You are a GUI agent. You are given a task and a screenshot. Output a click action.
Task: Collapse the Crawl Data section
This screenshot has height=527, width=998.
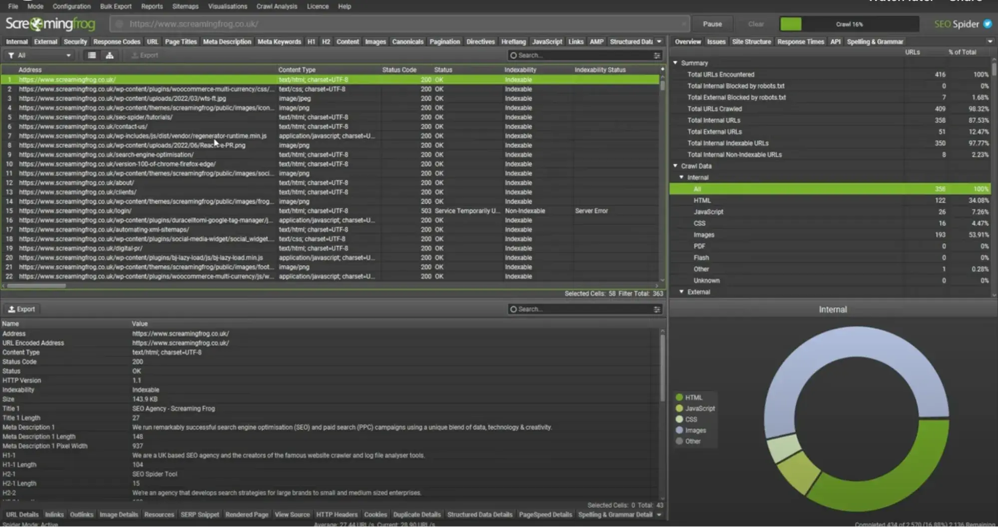pyautogui.click(x=675, y=166)
